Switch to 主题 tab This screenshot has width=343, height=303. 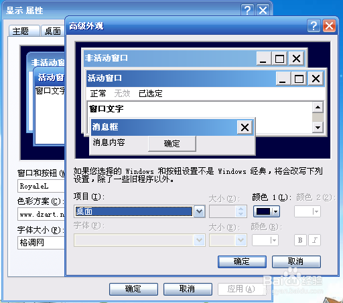point(24,31)
